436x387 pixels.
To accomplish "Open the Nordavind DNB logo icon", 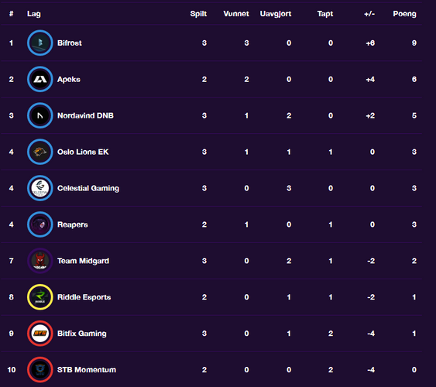I will [x=40, y=115].
